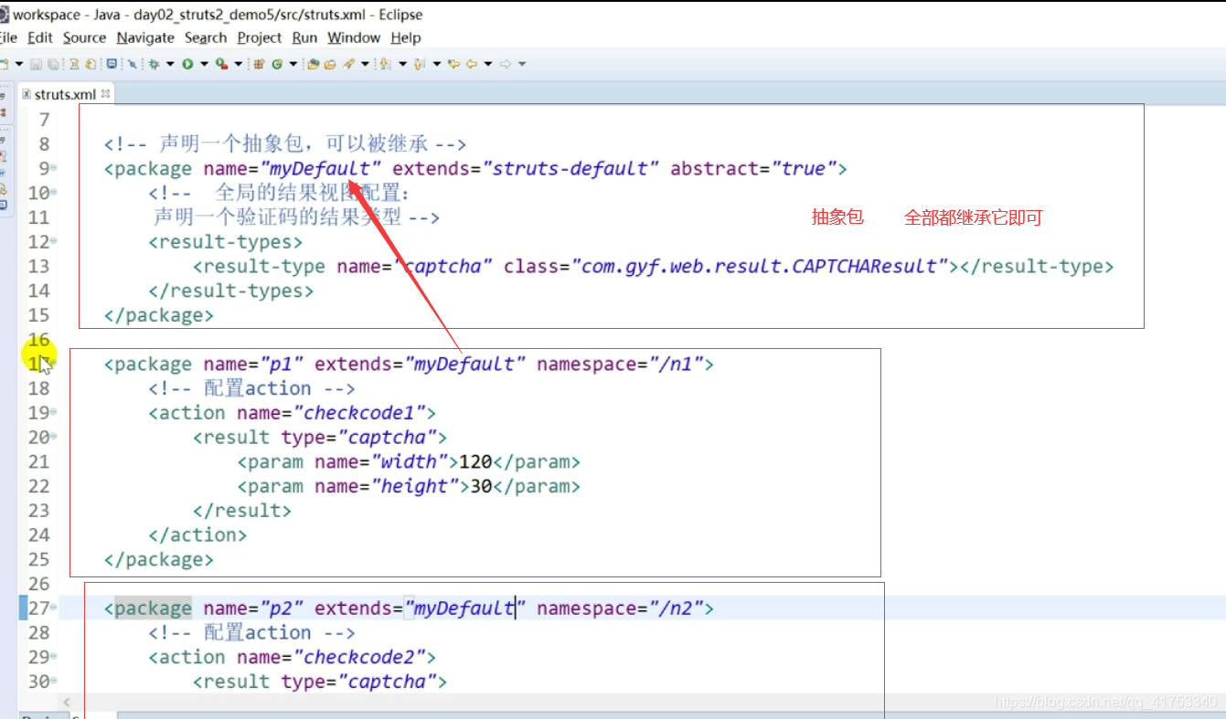Collapse the fold marker on line 29

tap(53, 657)
